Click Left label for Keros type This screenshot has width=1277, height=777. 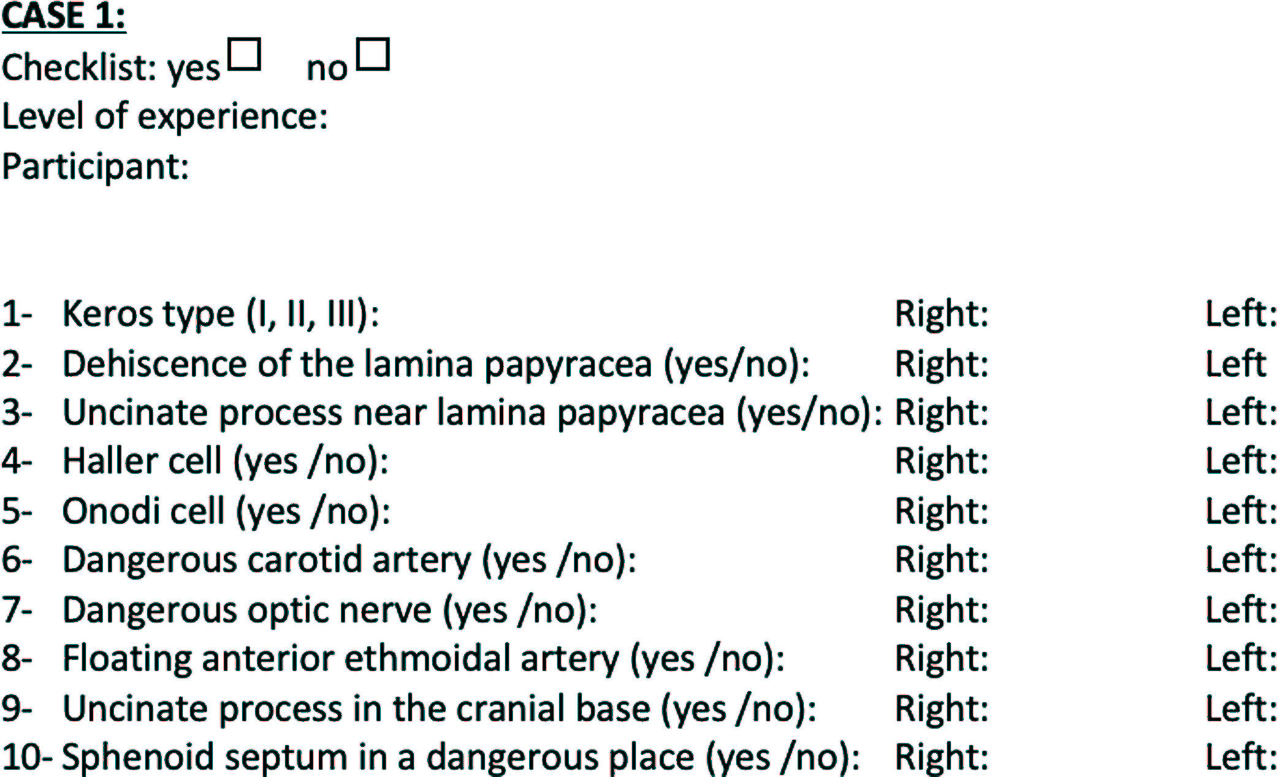(1240, 314)
